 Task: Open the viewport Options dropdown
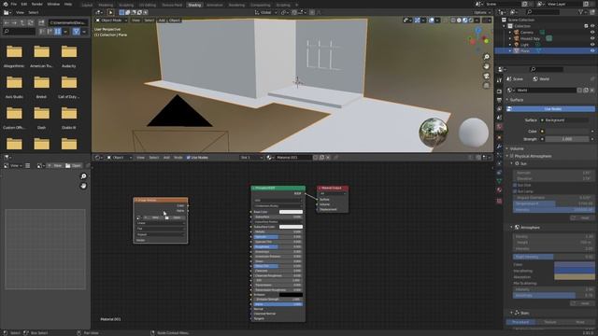point(482,12)
